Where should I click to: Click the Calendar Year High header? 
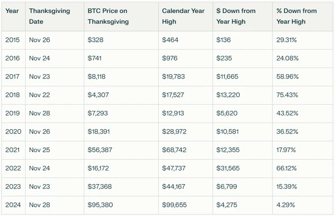coord(182,16)
